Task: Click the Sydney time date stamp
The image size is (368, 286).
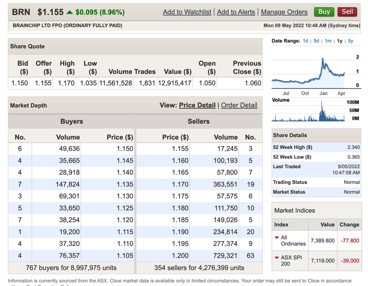Action: point(312,25)
